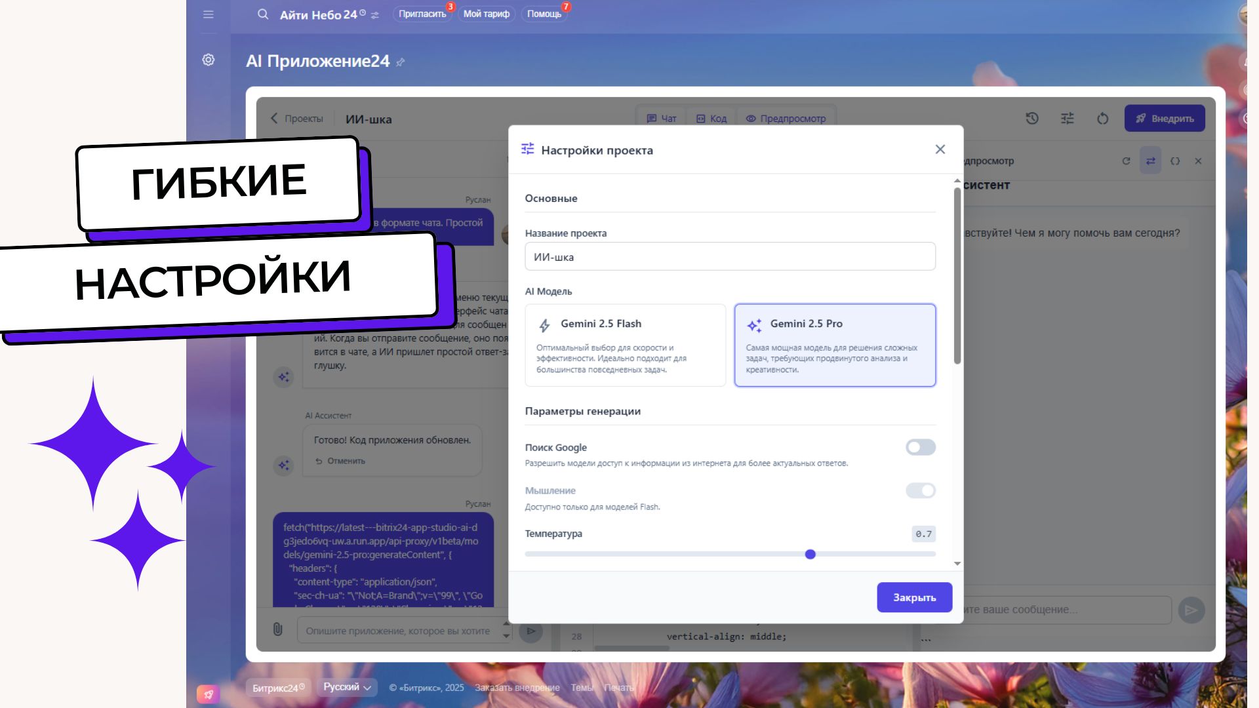Click the reset circular arrow icon
1259x708 pixels.
click(1103, 119)
